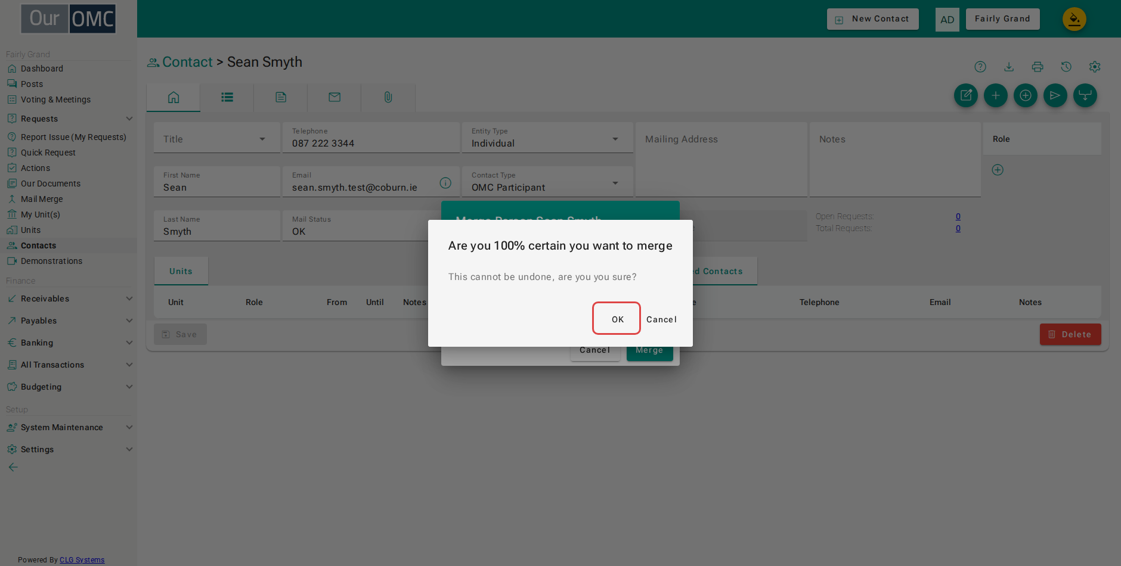Open the help question mark icon
The height and width of the screenshot is (566, 1121).
980,67
